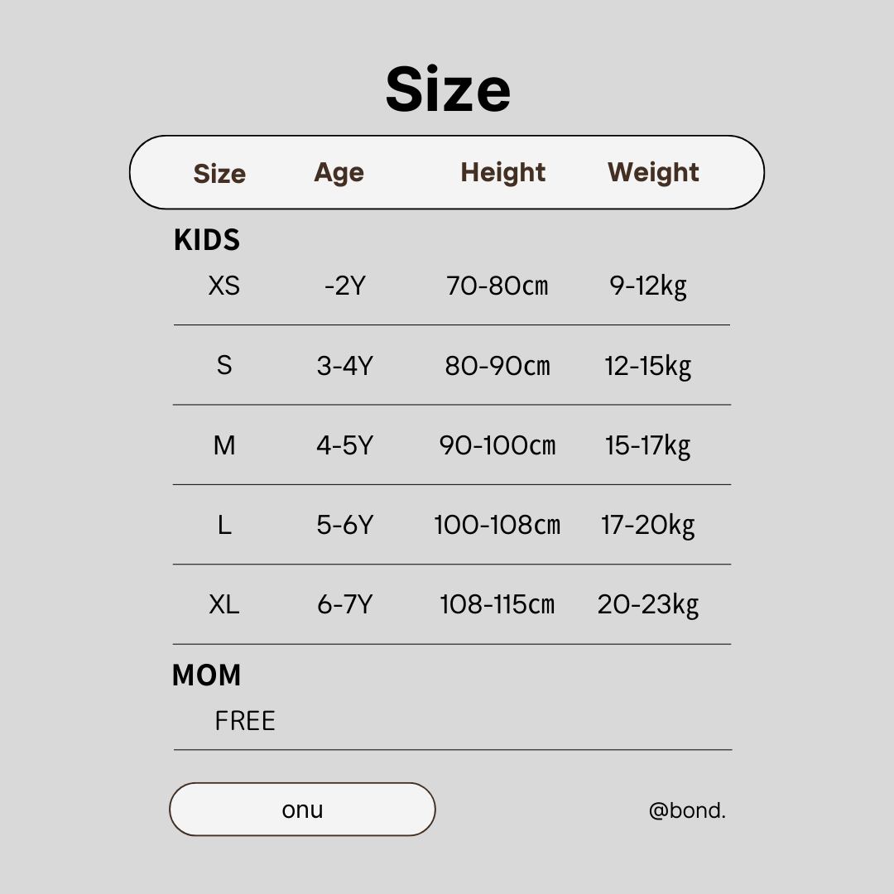Select the 6-7Y age cell
Viewport: 894px width, 894px height.
coord(344,604)
